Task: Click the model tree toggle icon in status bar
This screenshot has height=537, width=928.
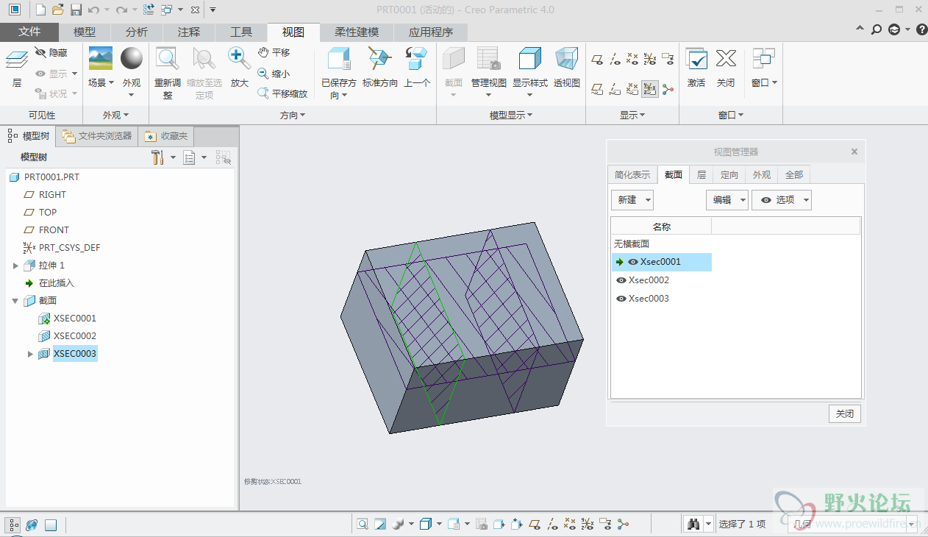Action: point(14,524)
